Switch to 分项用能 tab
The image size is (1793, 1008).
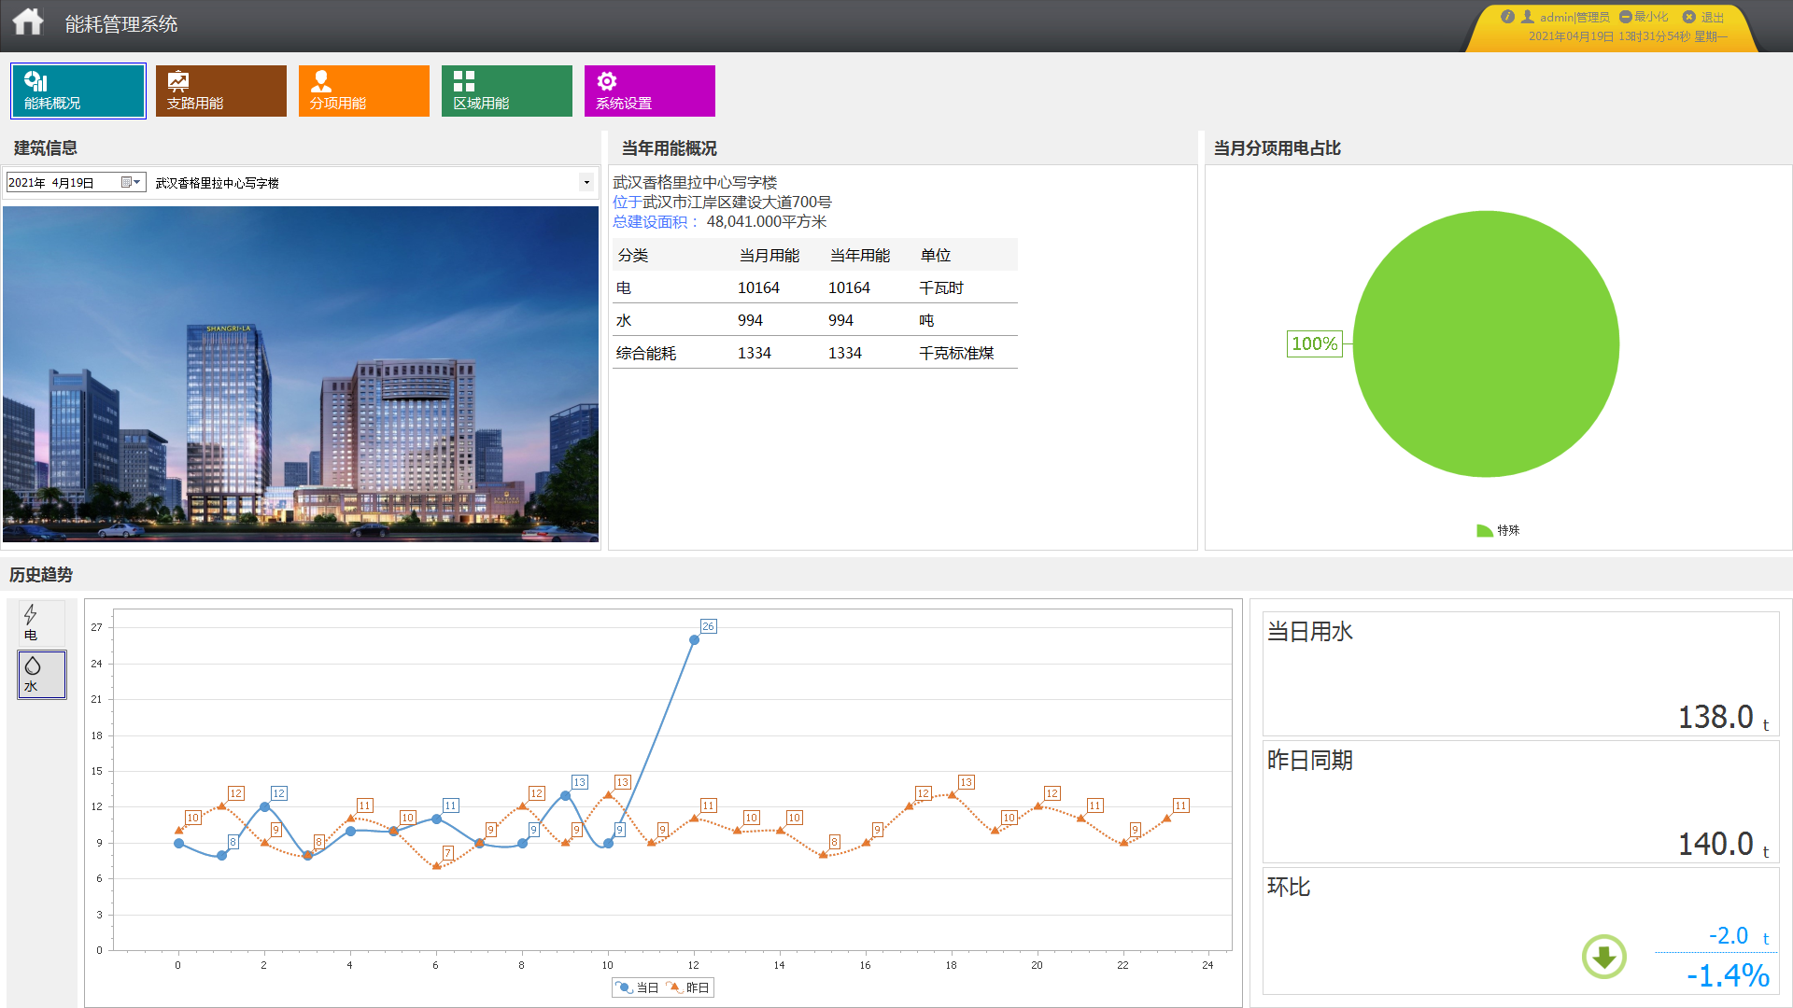coord(364,91)
